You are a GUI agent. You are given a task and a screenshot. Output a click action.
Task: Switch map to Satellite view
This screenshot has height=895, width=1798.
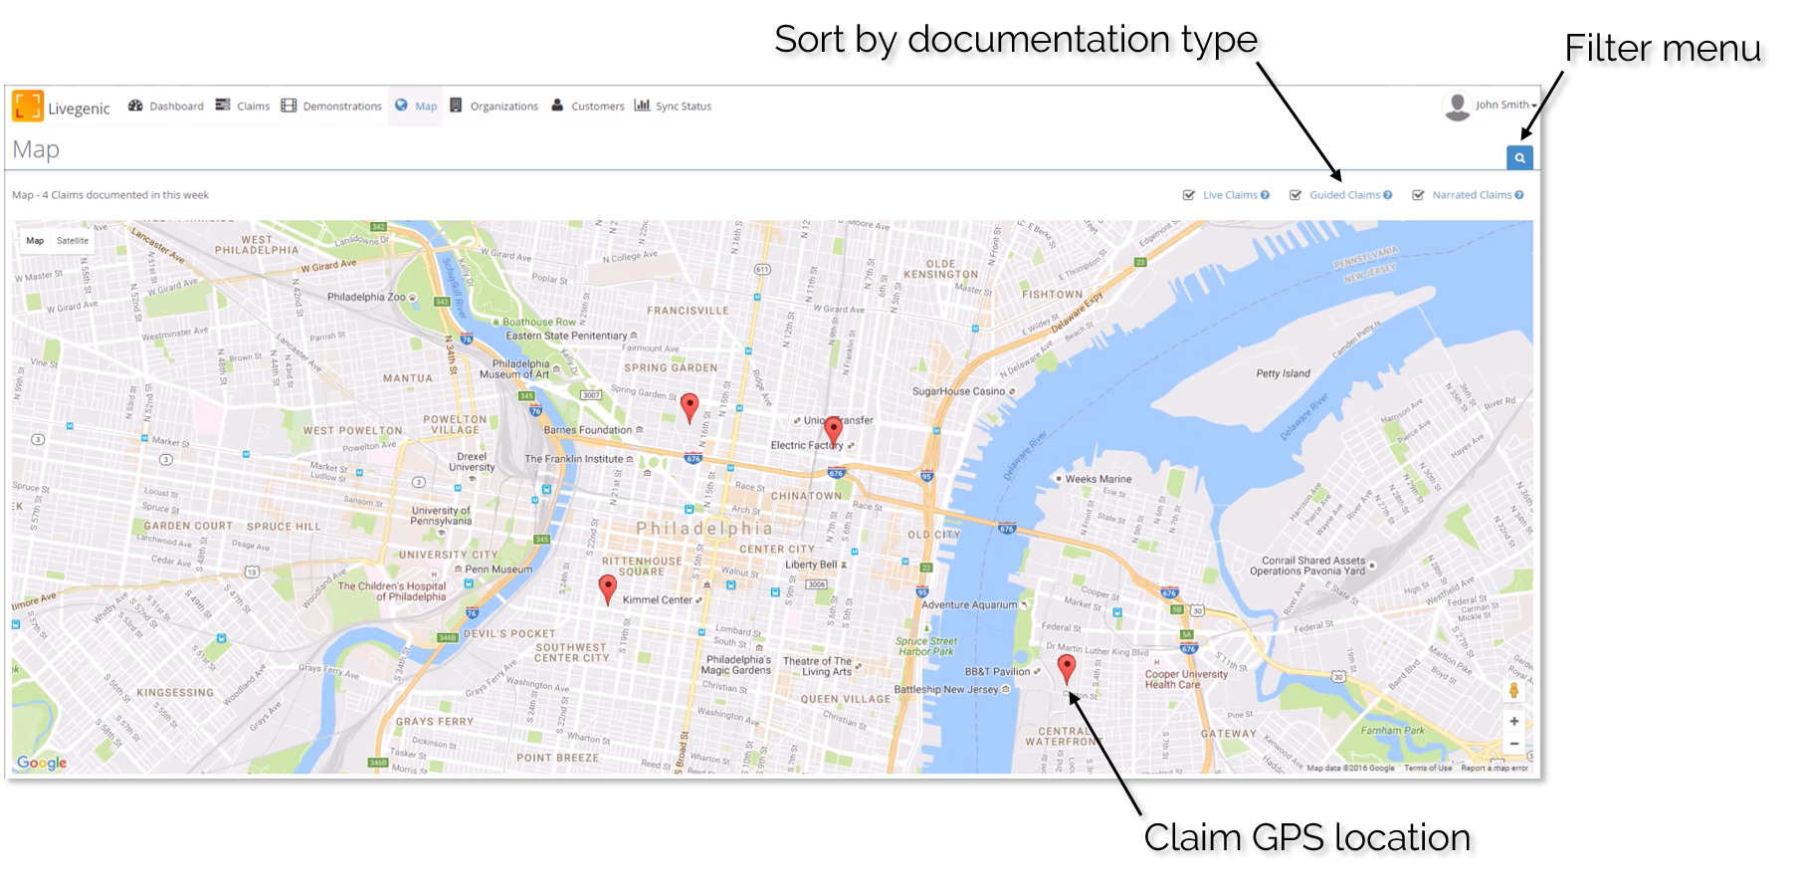[x=73, y=241]
